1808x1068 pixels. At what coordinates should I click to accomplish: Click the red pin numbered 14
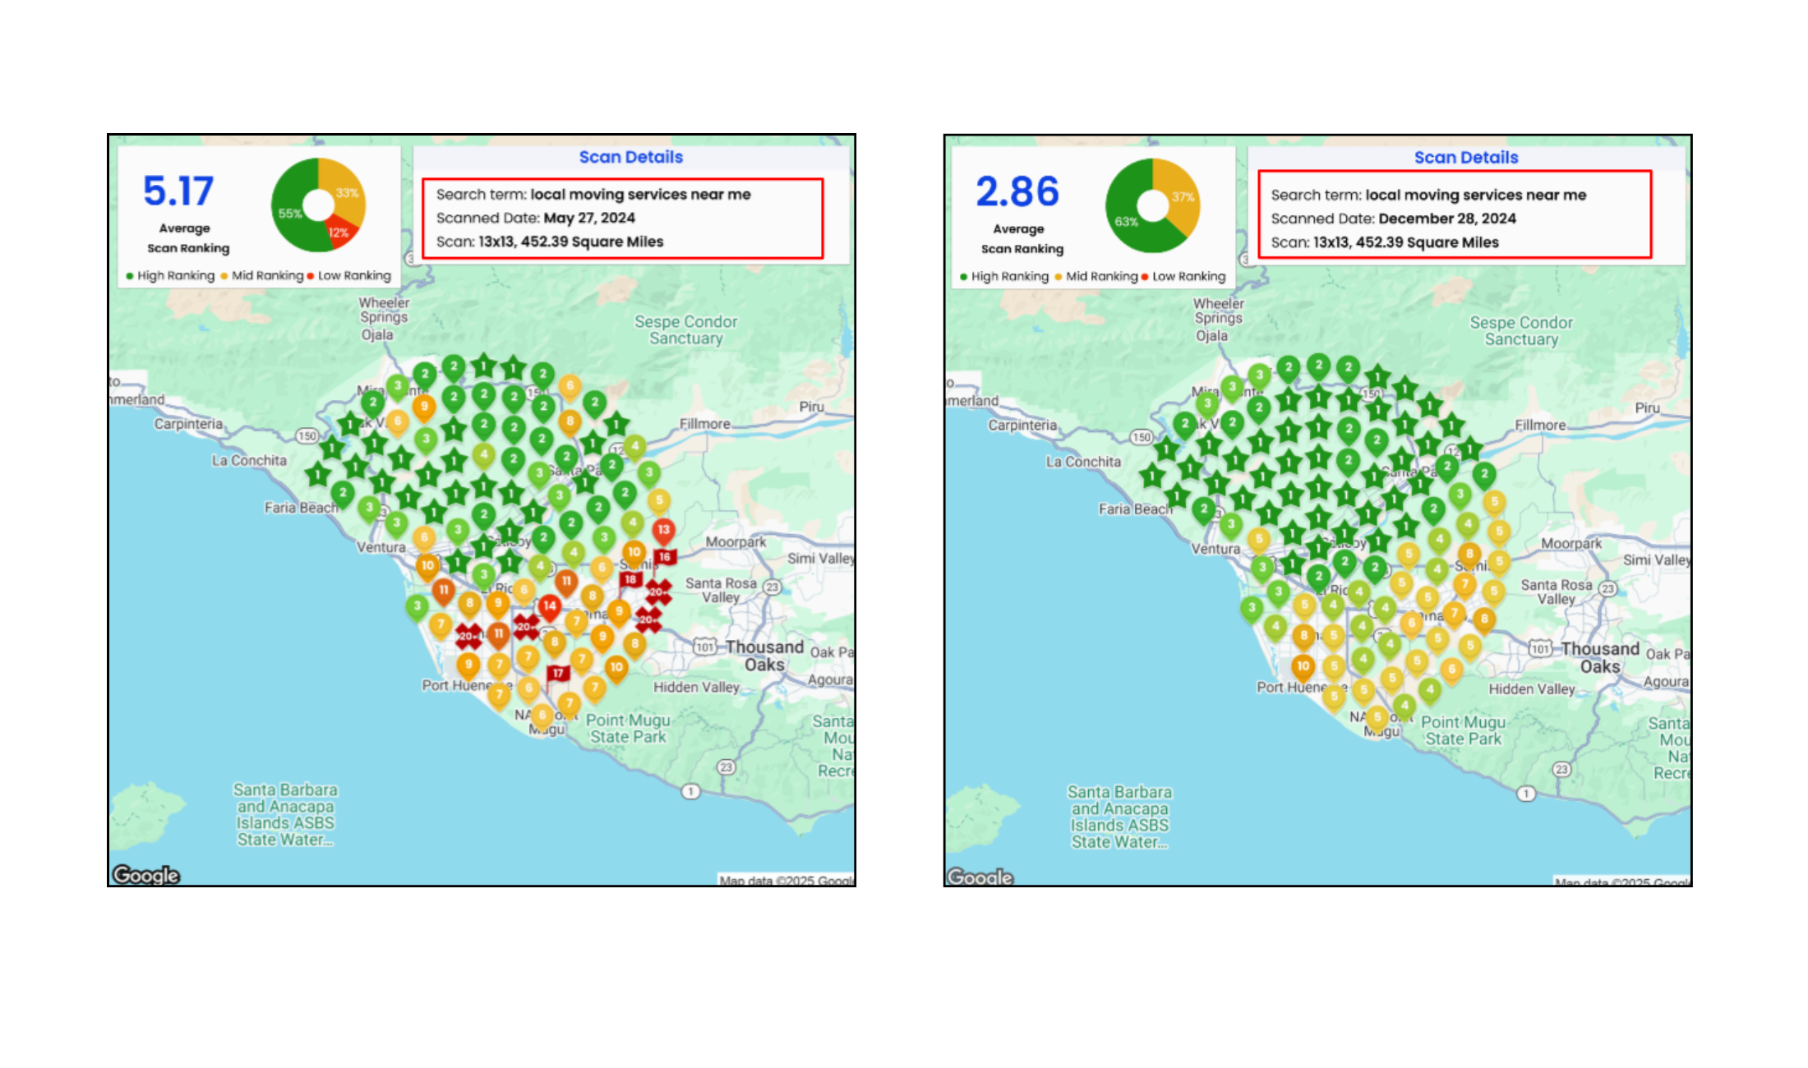(549, 605)
